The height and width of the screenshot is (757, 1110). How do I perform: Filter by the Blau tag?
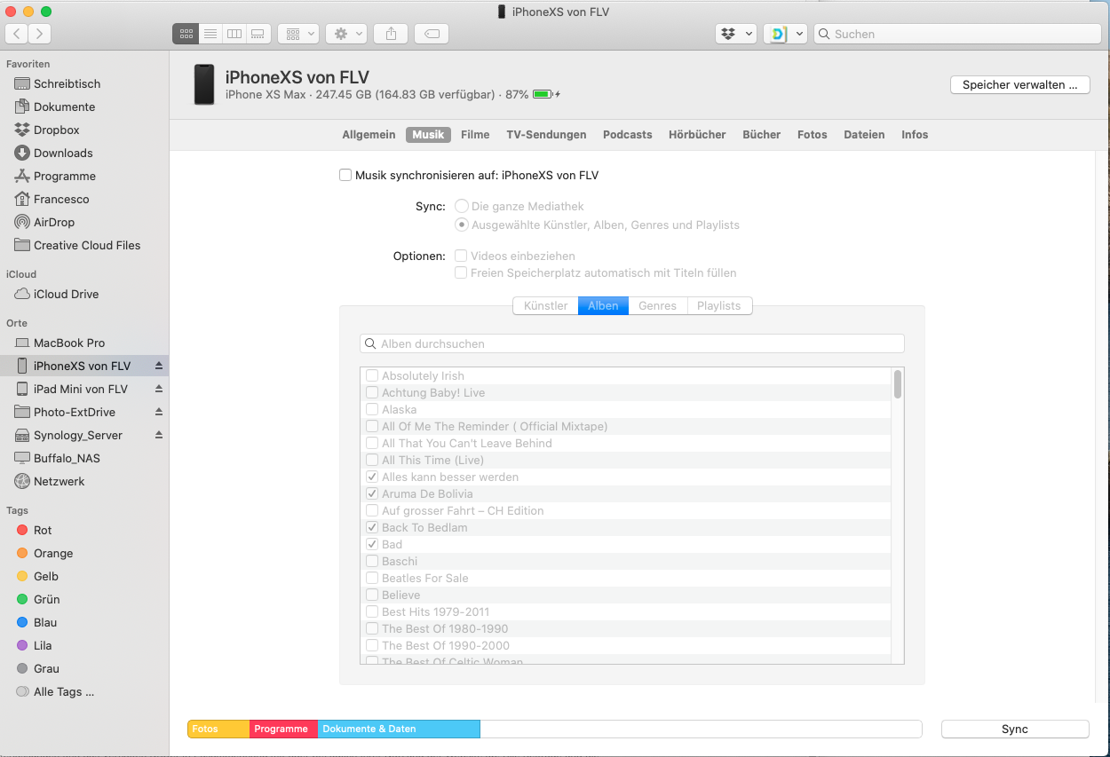[x=45, y=622]
